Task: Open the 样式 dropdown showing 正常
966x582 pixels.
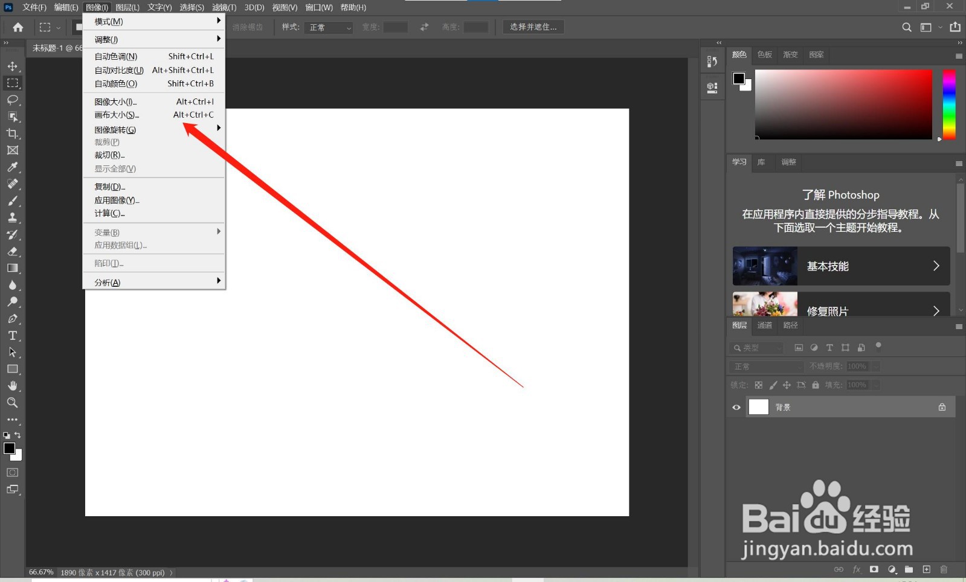Action: 329,28
